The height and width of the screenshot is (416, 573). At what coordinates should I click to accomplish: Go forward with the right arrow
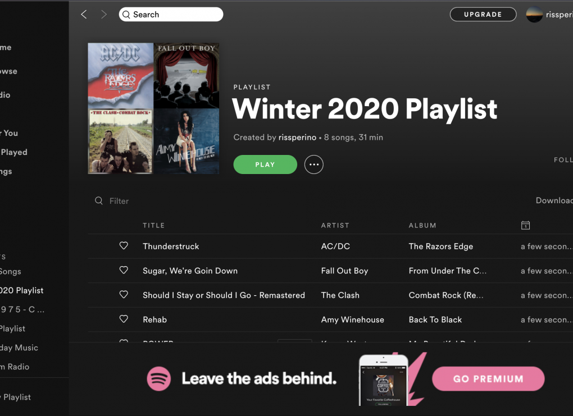(x=104, y=14)
